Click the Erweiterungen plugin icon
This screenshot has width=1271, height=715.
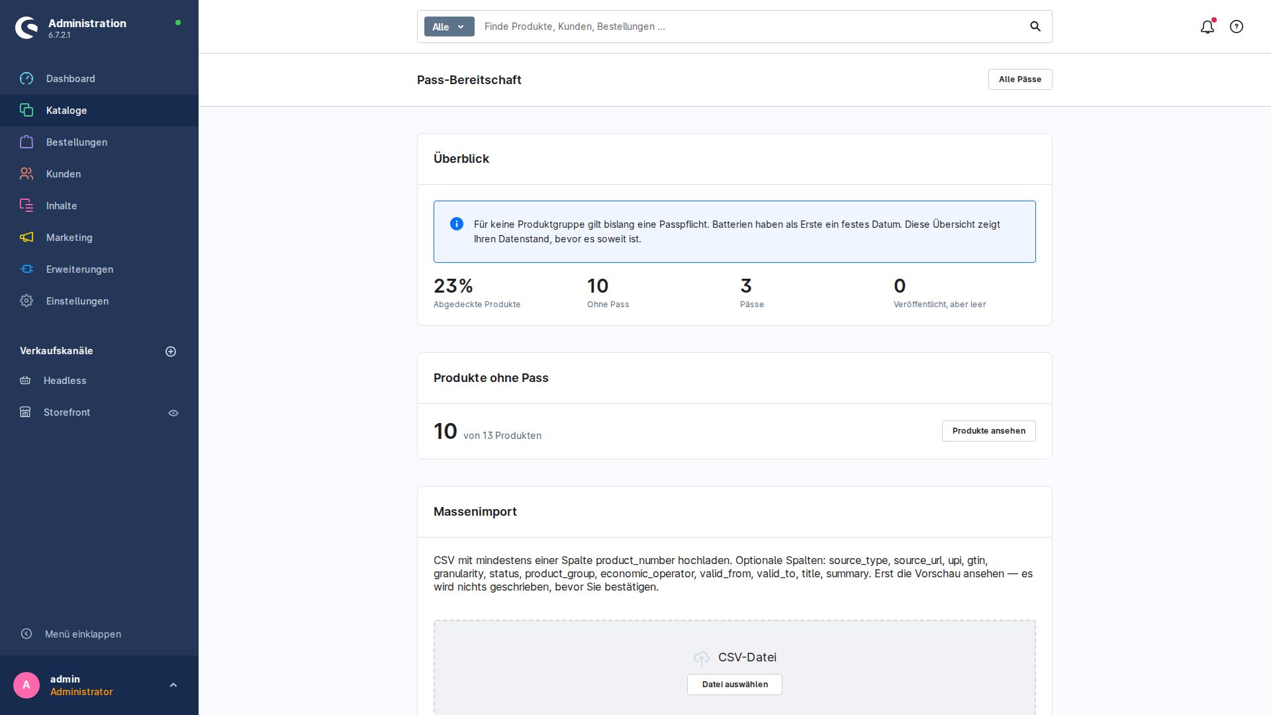coord(26,269)
